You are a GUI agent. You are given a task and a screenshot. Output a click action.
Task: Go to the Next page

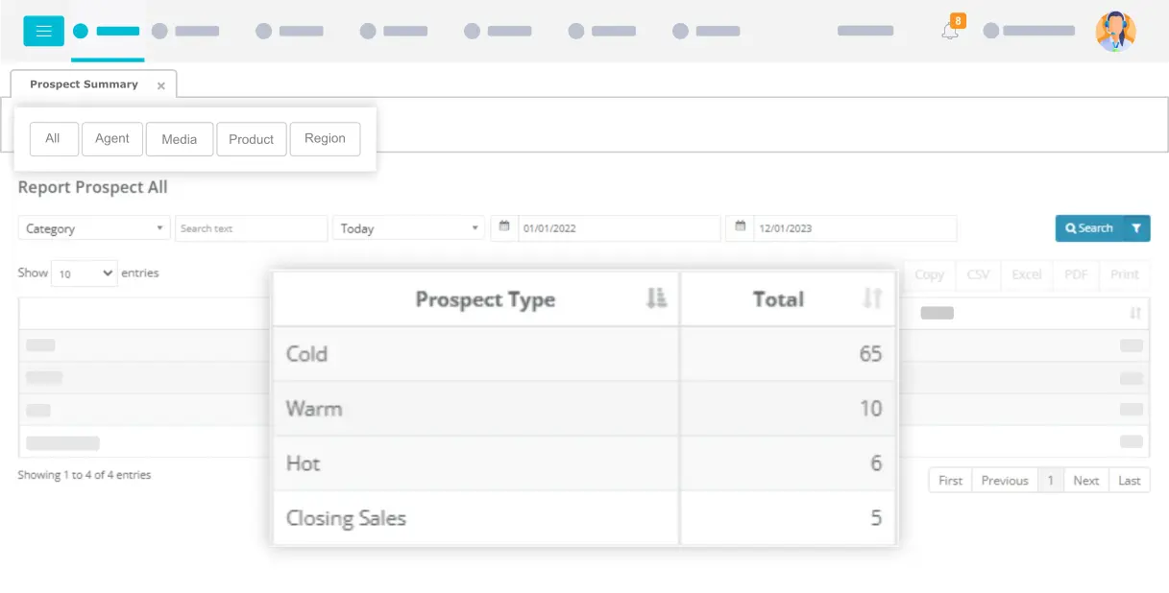coord(1086,481)
